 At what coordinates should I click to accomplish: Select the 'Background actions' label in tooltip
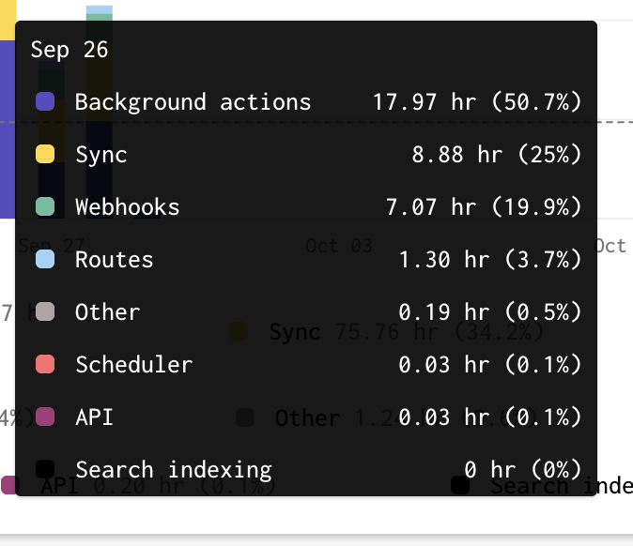(x=193, y=101)
